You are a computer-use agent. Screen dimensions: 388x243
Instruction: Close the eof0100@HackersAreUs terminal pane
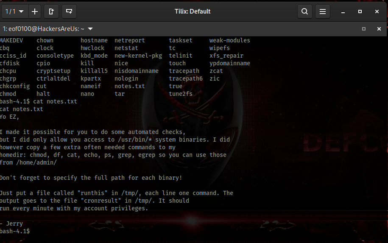pos(379,29)
